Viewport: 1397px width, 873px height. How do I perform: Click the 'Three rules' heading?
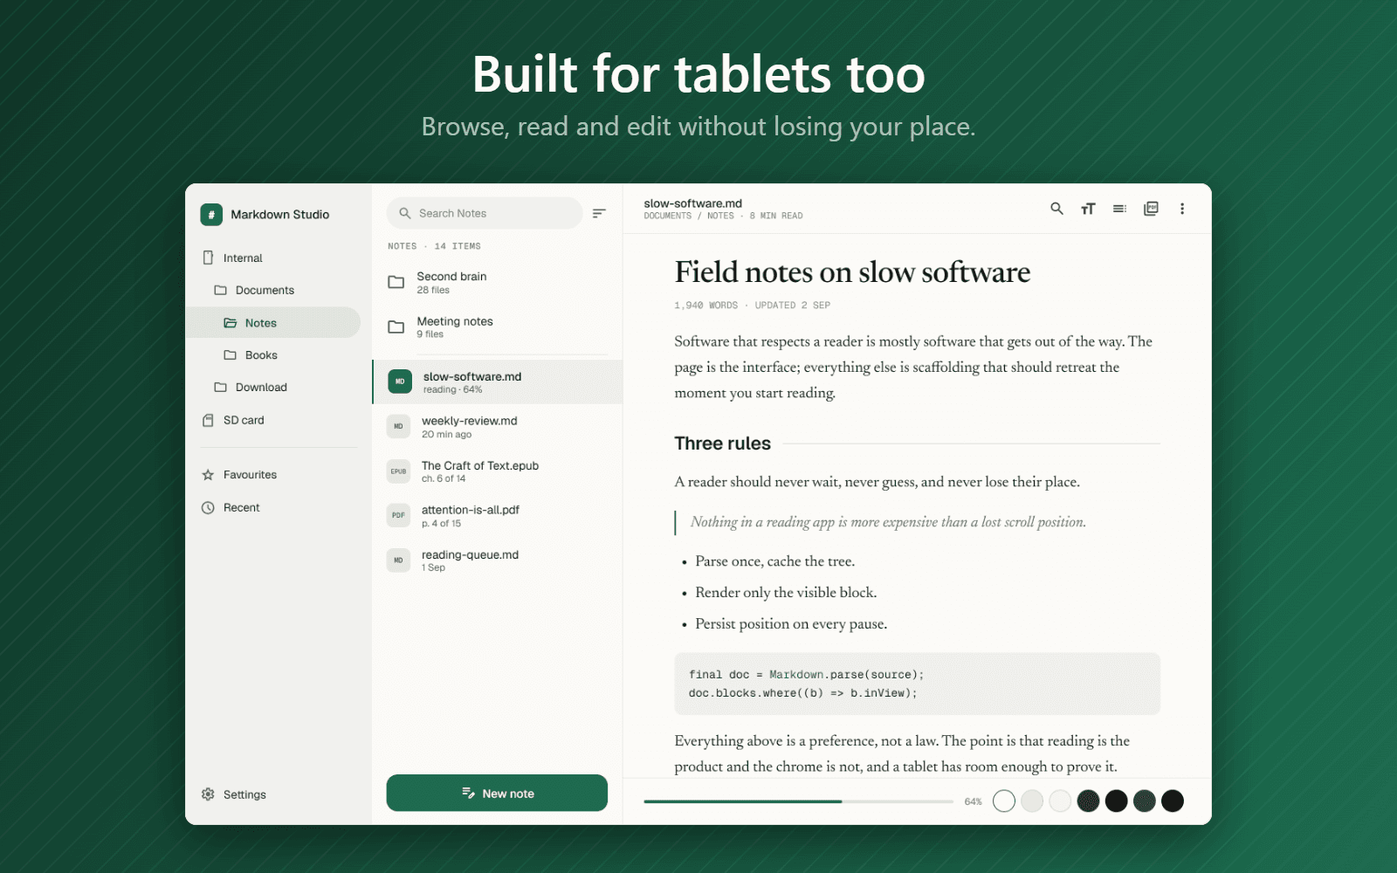pos(722,443)
